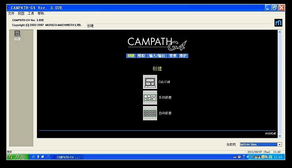Click the Murata logo icon at top right
The height and width of the screenshot is (168, 292).
[x=278, y=23]
